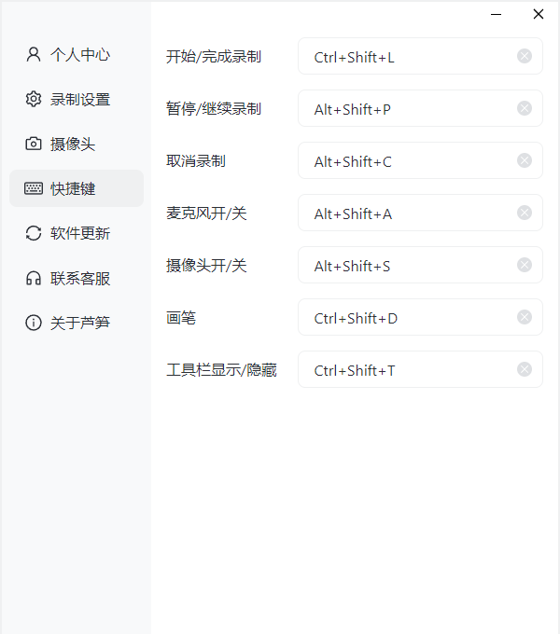Open the 录制设置 tab
The image size is (560, 634).
pos(79,99)
